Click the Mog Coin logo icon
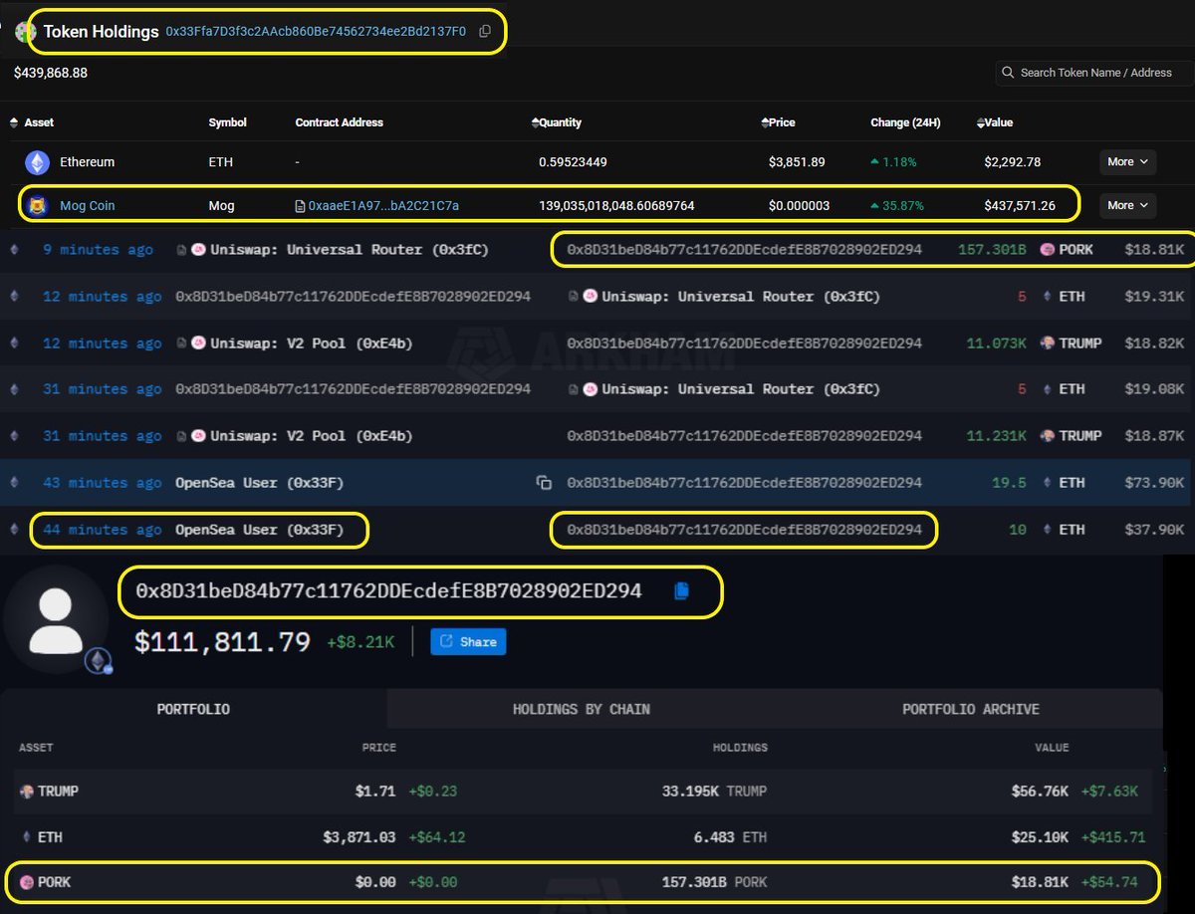1195x914 pixels. (x=38, y=206)
